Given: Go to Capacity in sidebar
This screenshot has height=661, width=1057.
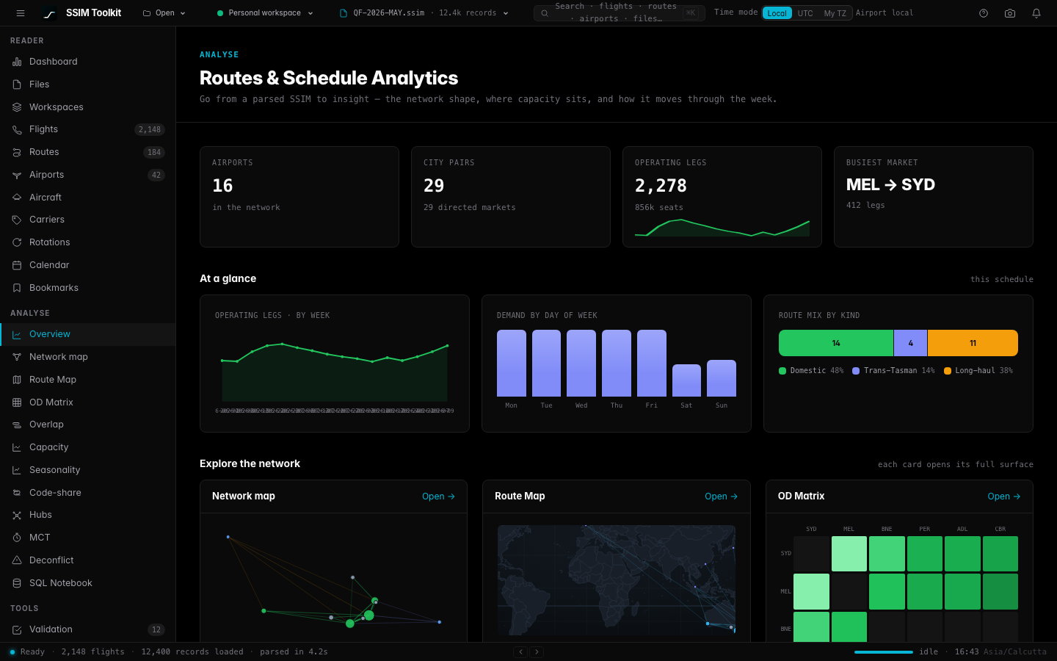Looking at the screenshot, I should pos(88,447).
